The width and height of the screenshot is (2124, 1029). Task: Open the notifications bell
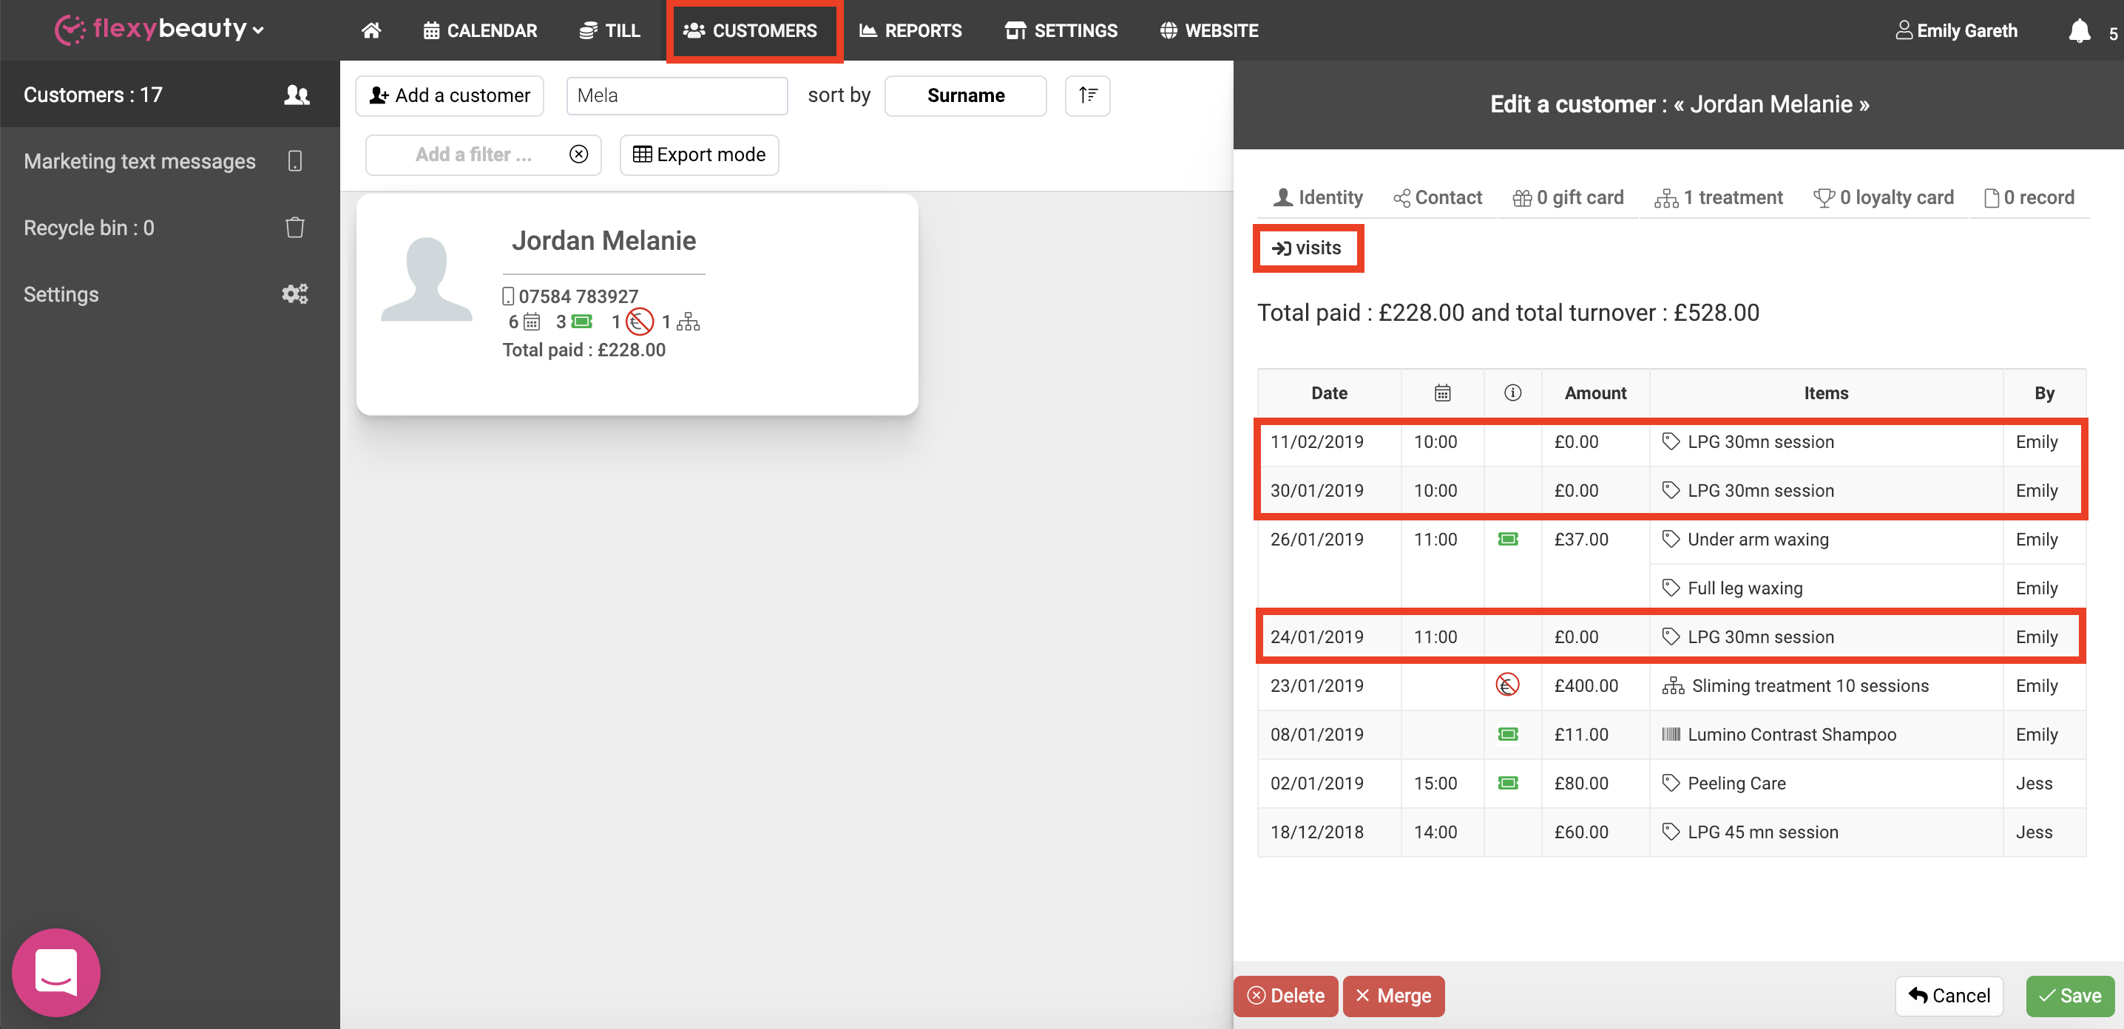pos(2079,31)
